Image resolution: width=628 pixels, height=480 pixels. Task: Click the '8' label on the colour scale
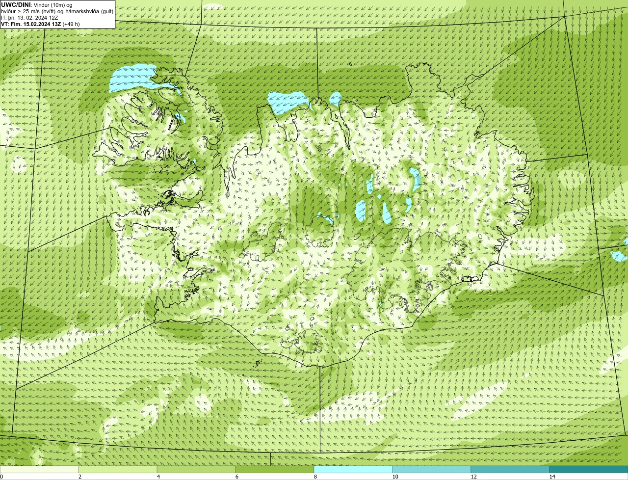pyautogui.click(x=315, y=477)
